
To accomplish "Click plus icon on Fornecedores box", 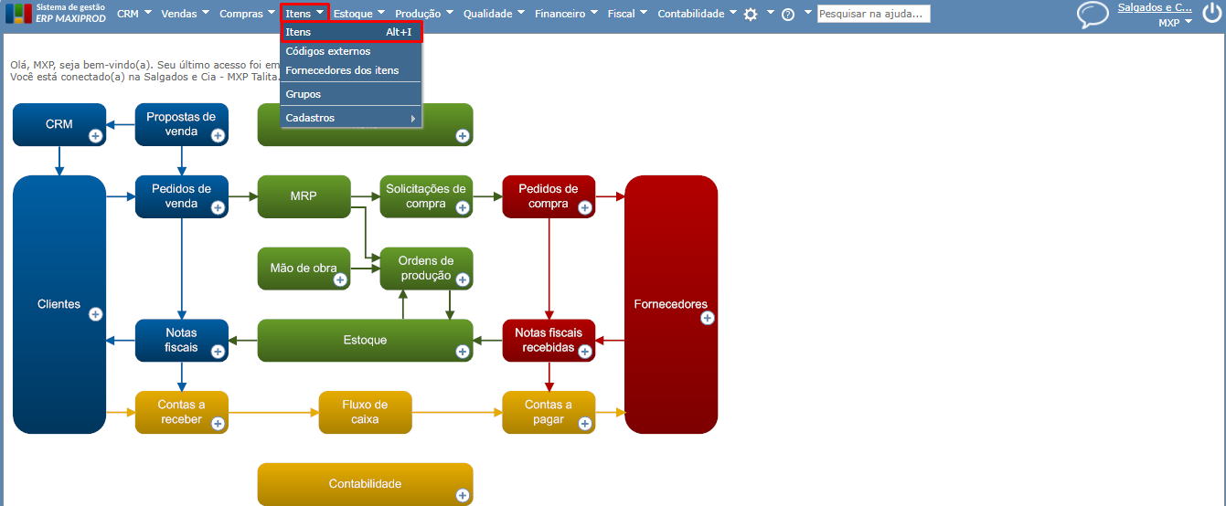I will (707, 318).
